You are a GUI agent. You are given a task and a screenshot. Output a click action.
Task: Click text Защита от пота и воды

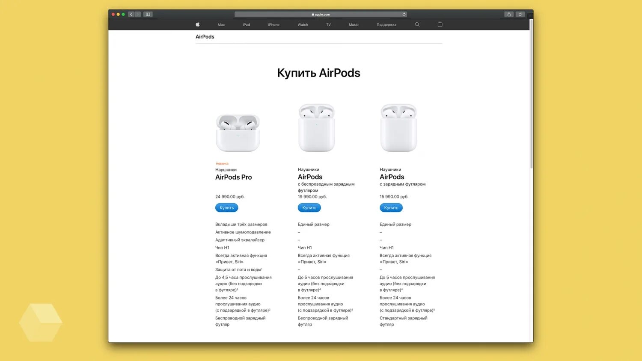pos(238,269)
